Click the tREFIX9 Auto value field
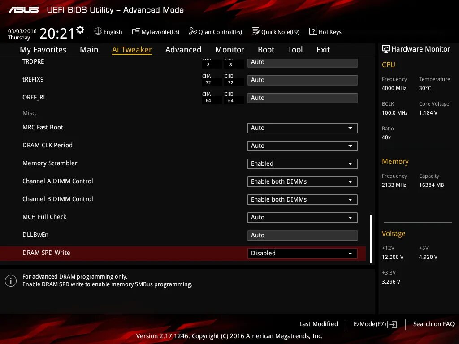 [303, 80]
